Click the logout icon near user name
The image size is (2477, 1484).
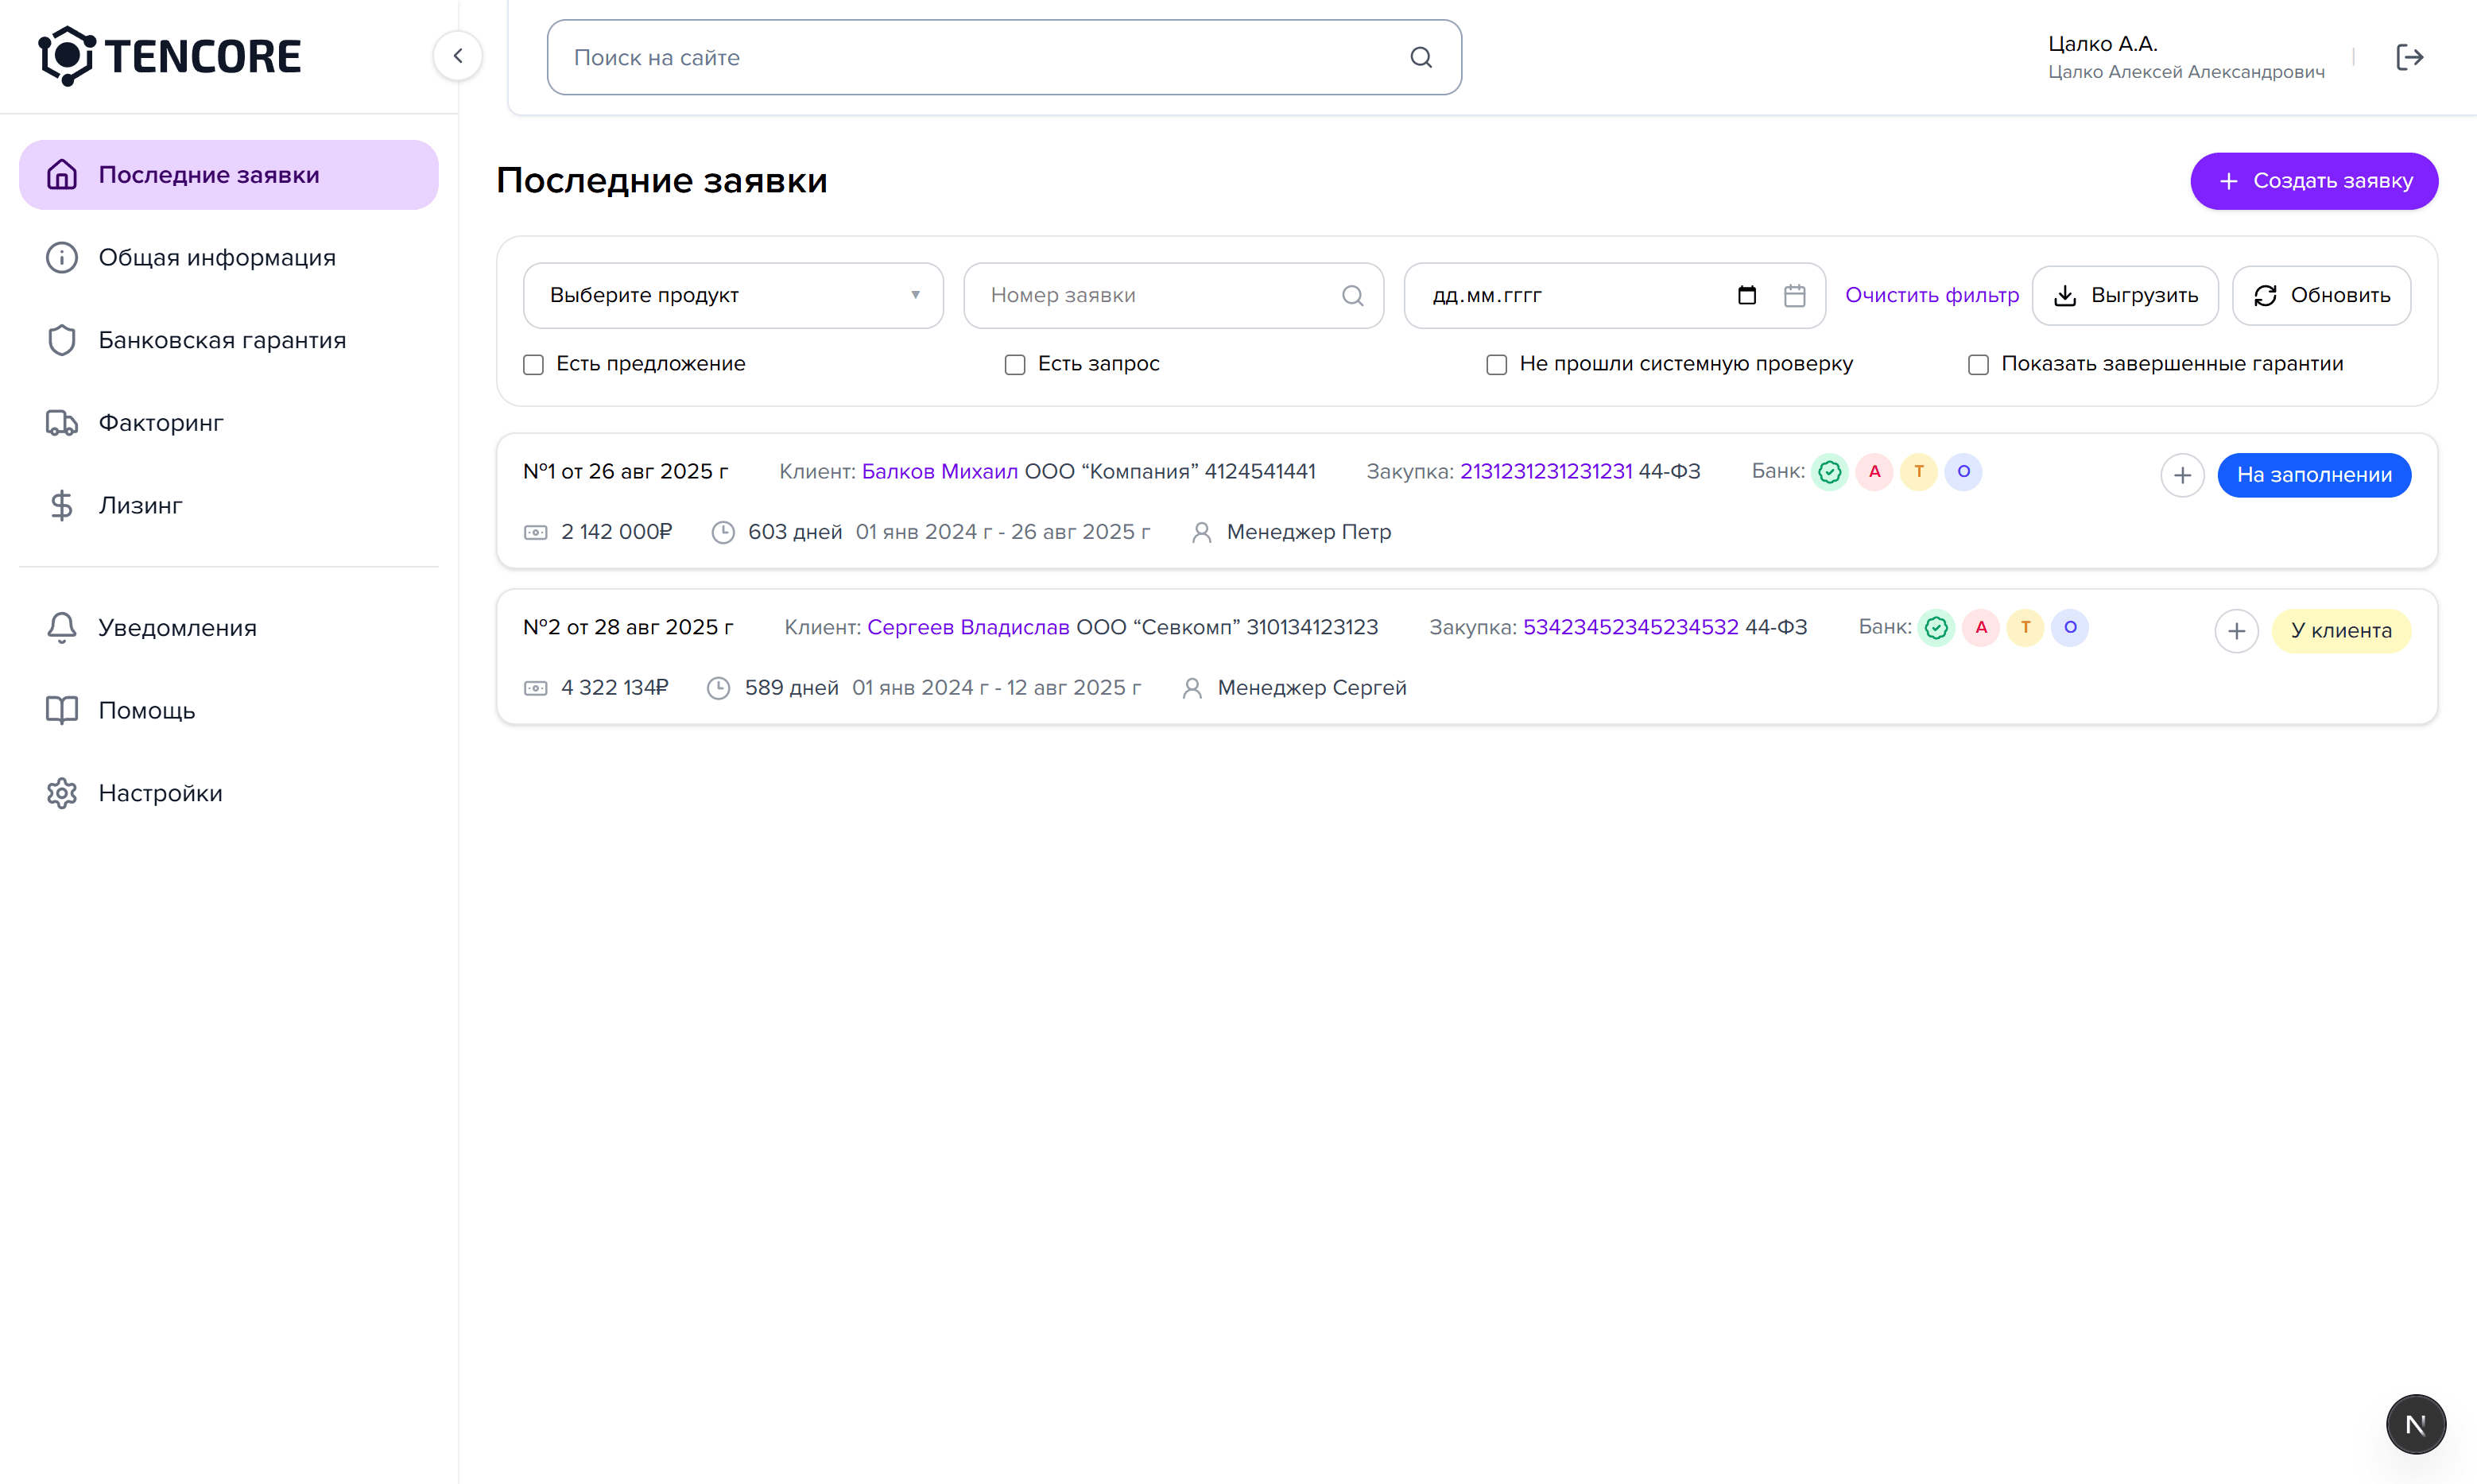pyautogui.click(x=2409, y=57)
